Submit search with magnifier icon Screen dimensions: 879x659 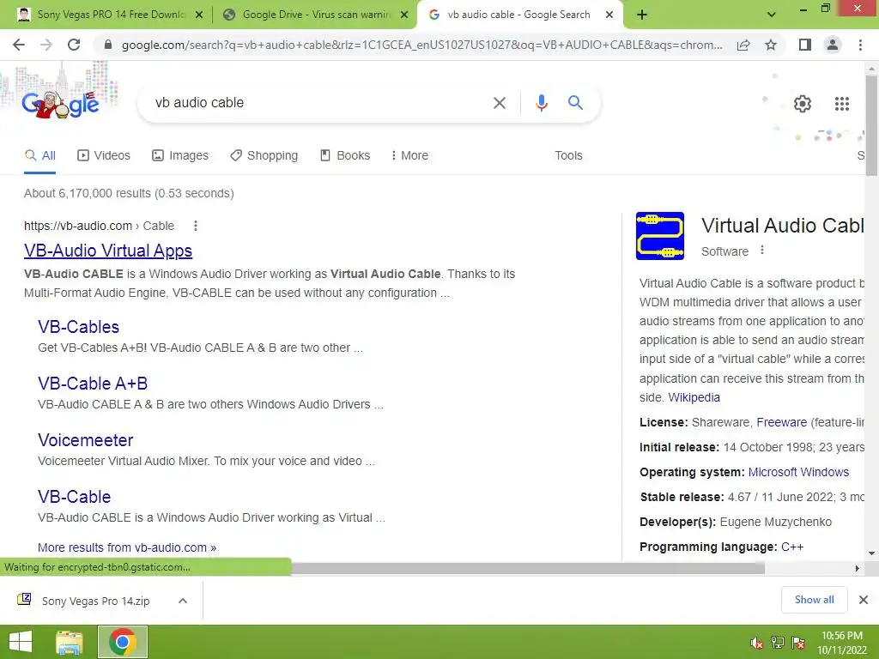click(575, 103)
